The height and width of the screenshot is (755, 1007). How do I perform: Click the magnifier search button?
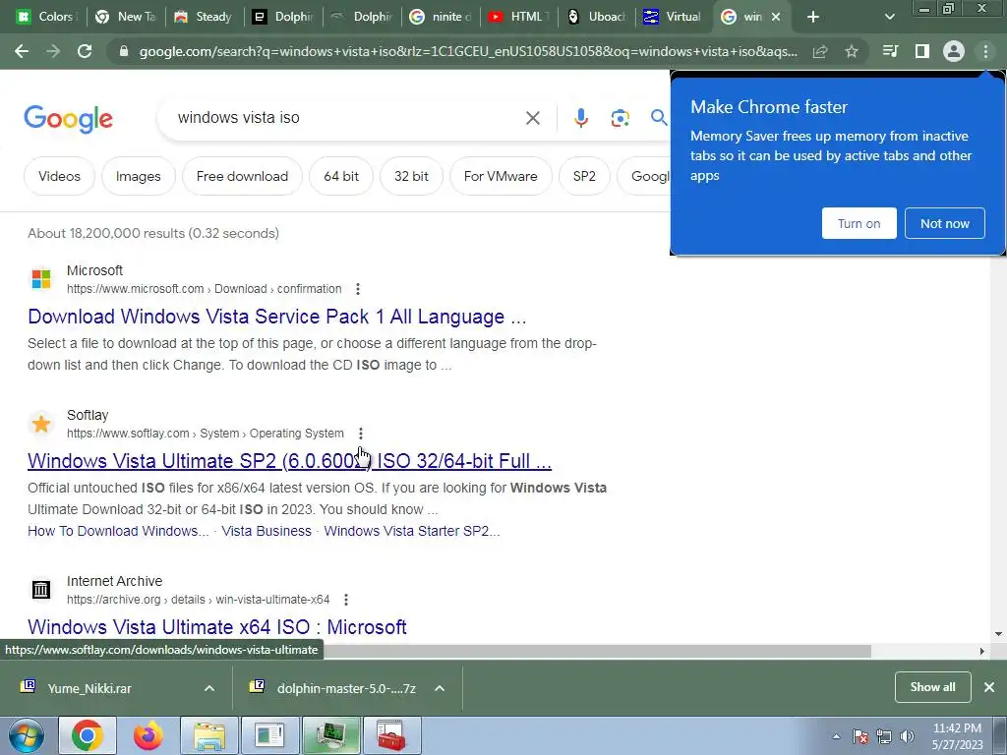click(x=659, y=118)
